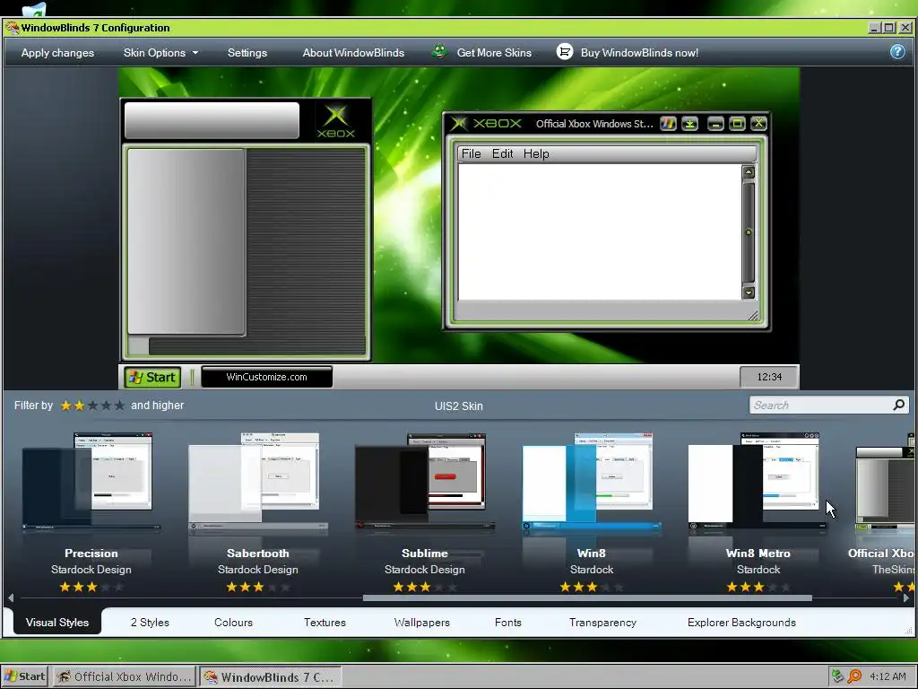Screen dimensions: 918x689
Task: Switch to the Official Xbox Windo... taskbar window
Action: click(x=124, y=676)
